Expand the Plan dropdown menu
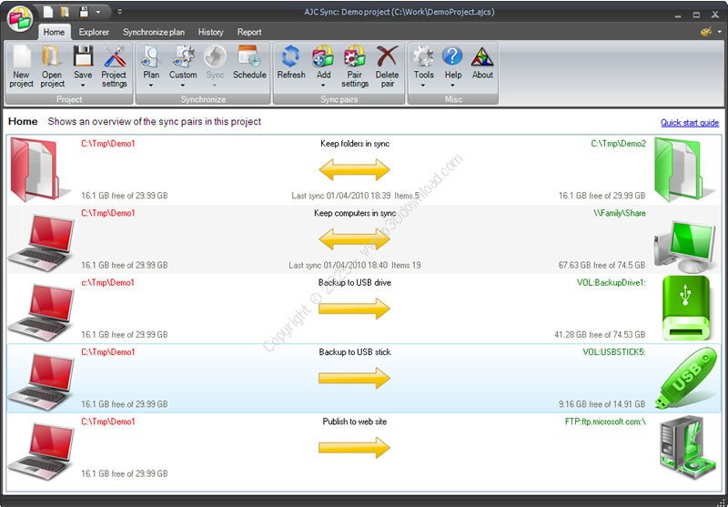Image resolution: width=728 pixels, height=507 pixels. 151,86
